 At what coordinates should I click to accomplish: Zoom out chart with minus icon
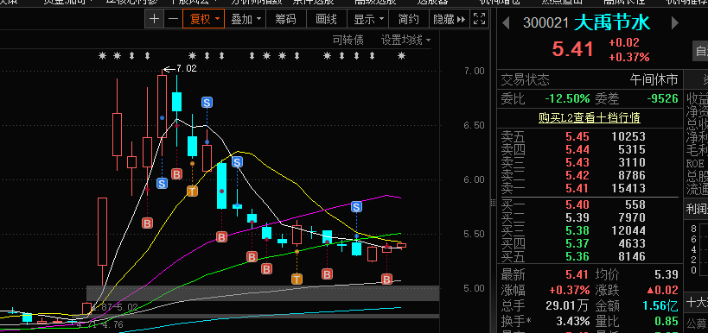(x=173, y=19)
